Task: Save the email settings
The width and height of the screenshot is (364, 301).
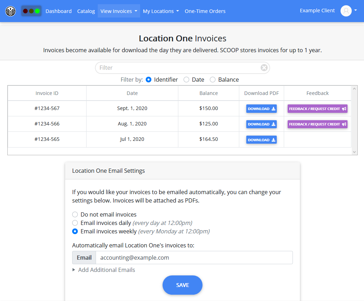Action: [x=182, y=285]
